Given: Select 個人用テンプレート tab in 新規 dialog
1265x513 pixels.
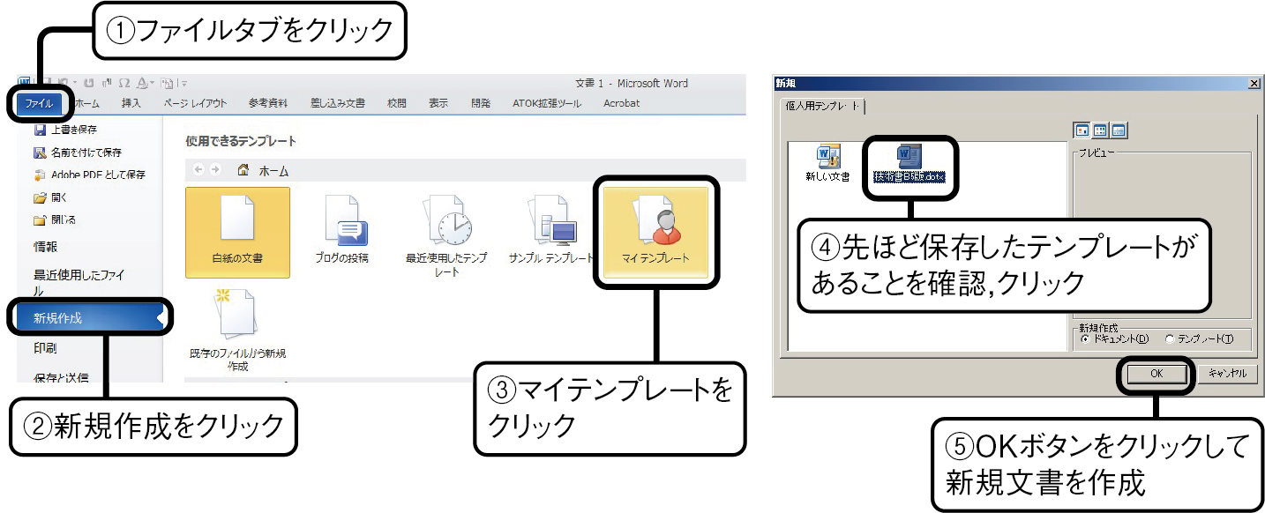Looking at the screenshot, I should point(823,106).
